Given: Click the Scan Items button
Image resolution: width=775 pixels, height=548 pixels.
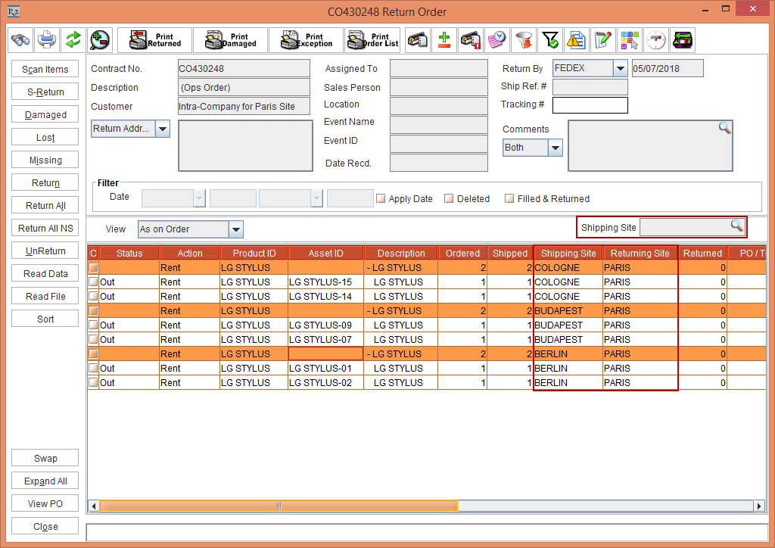Looking at the screenshot, I should [x=45, y=70].
